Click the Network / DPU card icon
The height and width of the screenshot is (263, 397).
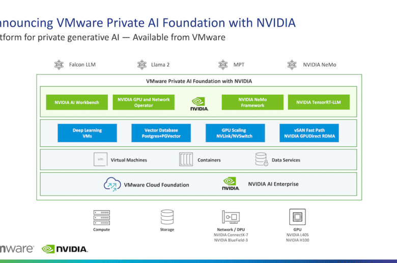tap(231, 217)
